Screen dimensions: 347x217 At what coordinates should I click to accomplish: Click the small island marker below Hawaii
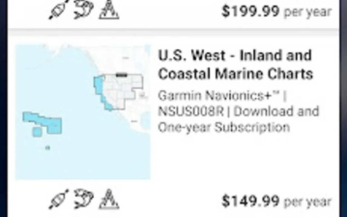(47, 148)
